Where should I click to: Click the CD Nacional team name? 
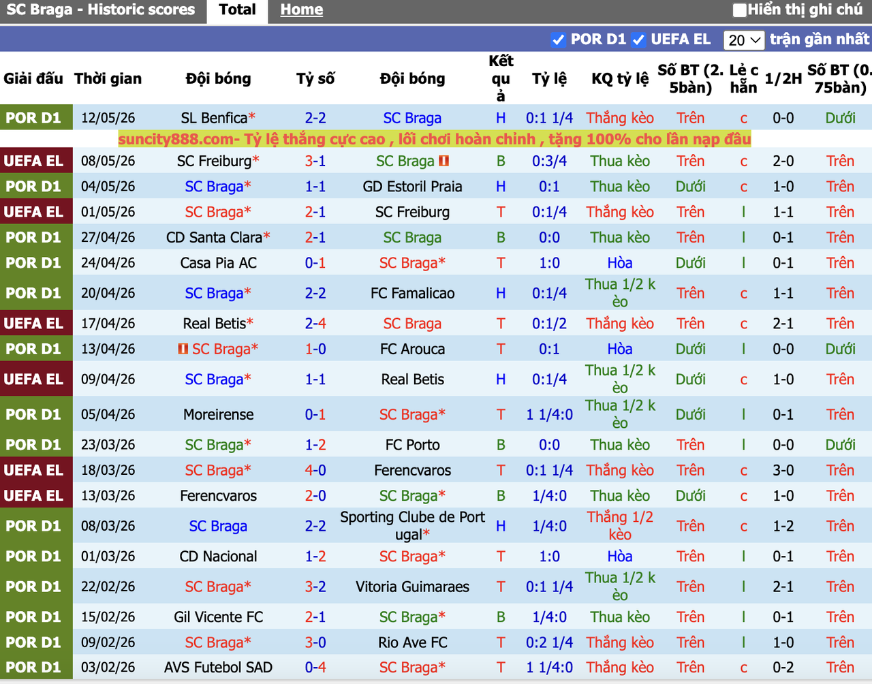(218, 557)
